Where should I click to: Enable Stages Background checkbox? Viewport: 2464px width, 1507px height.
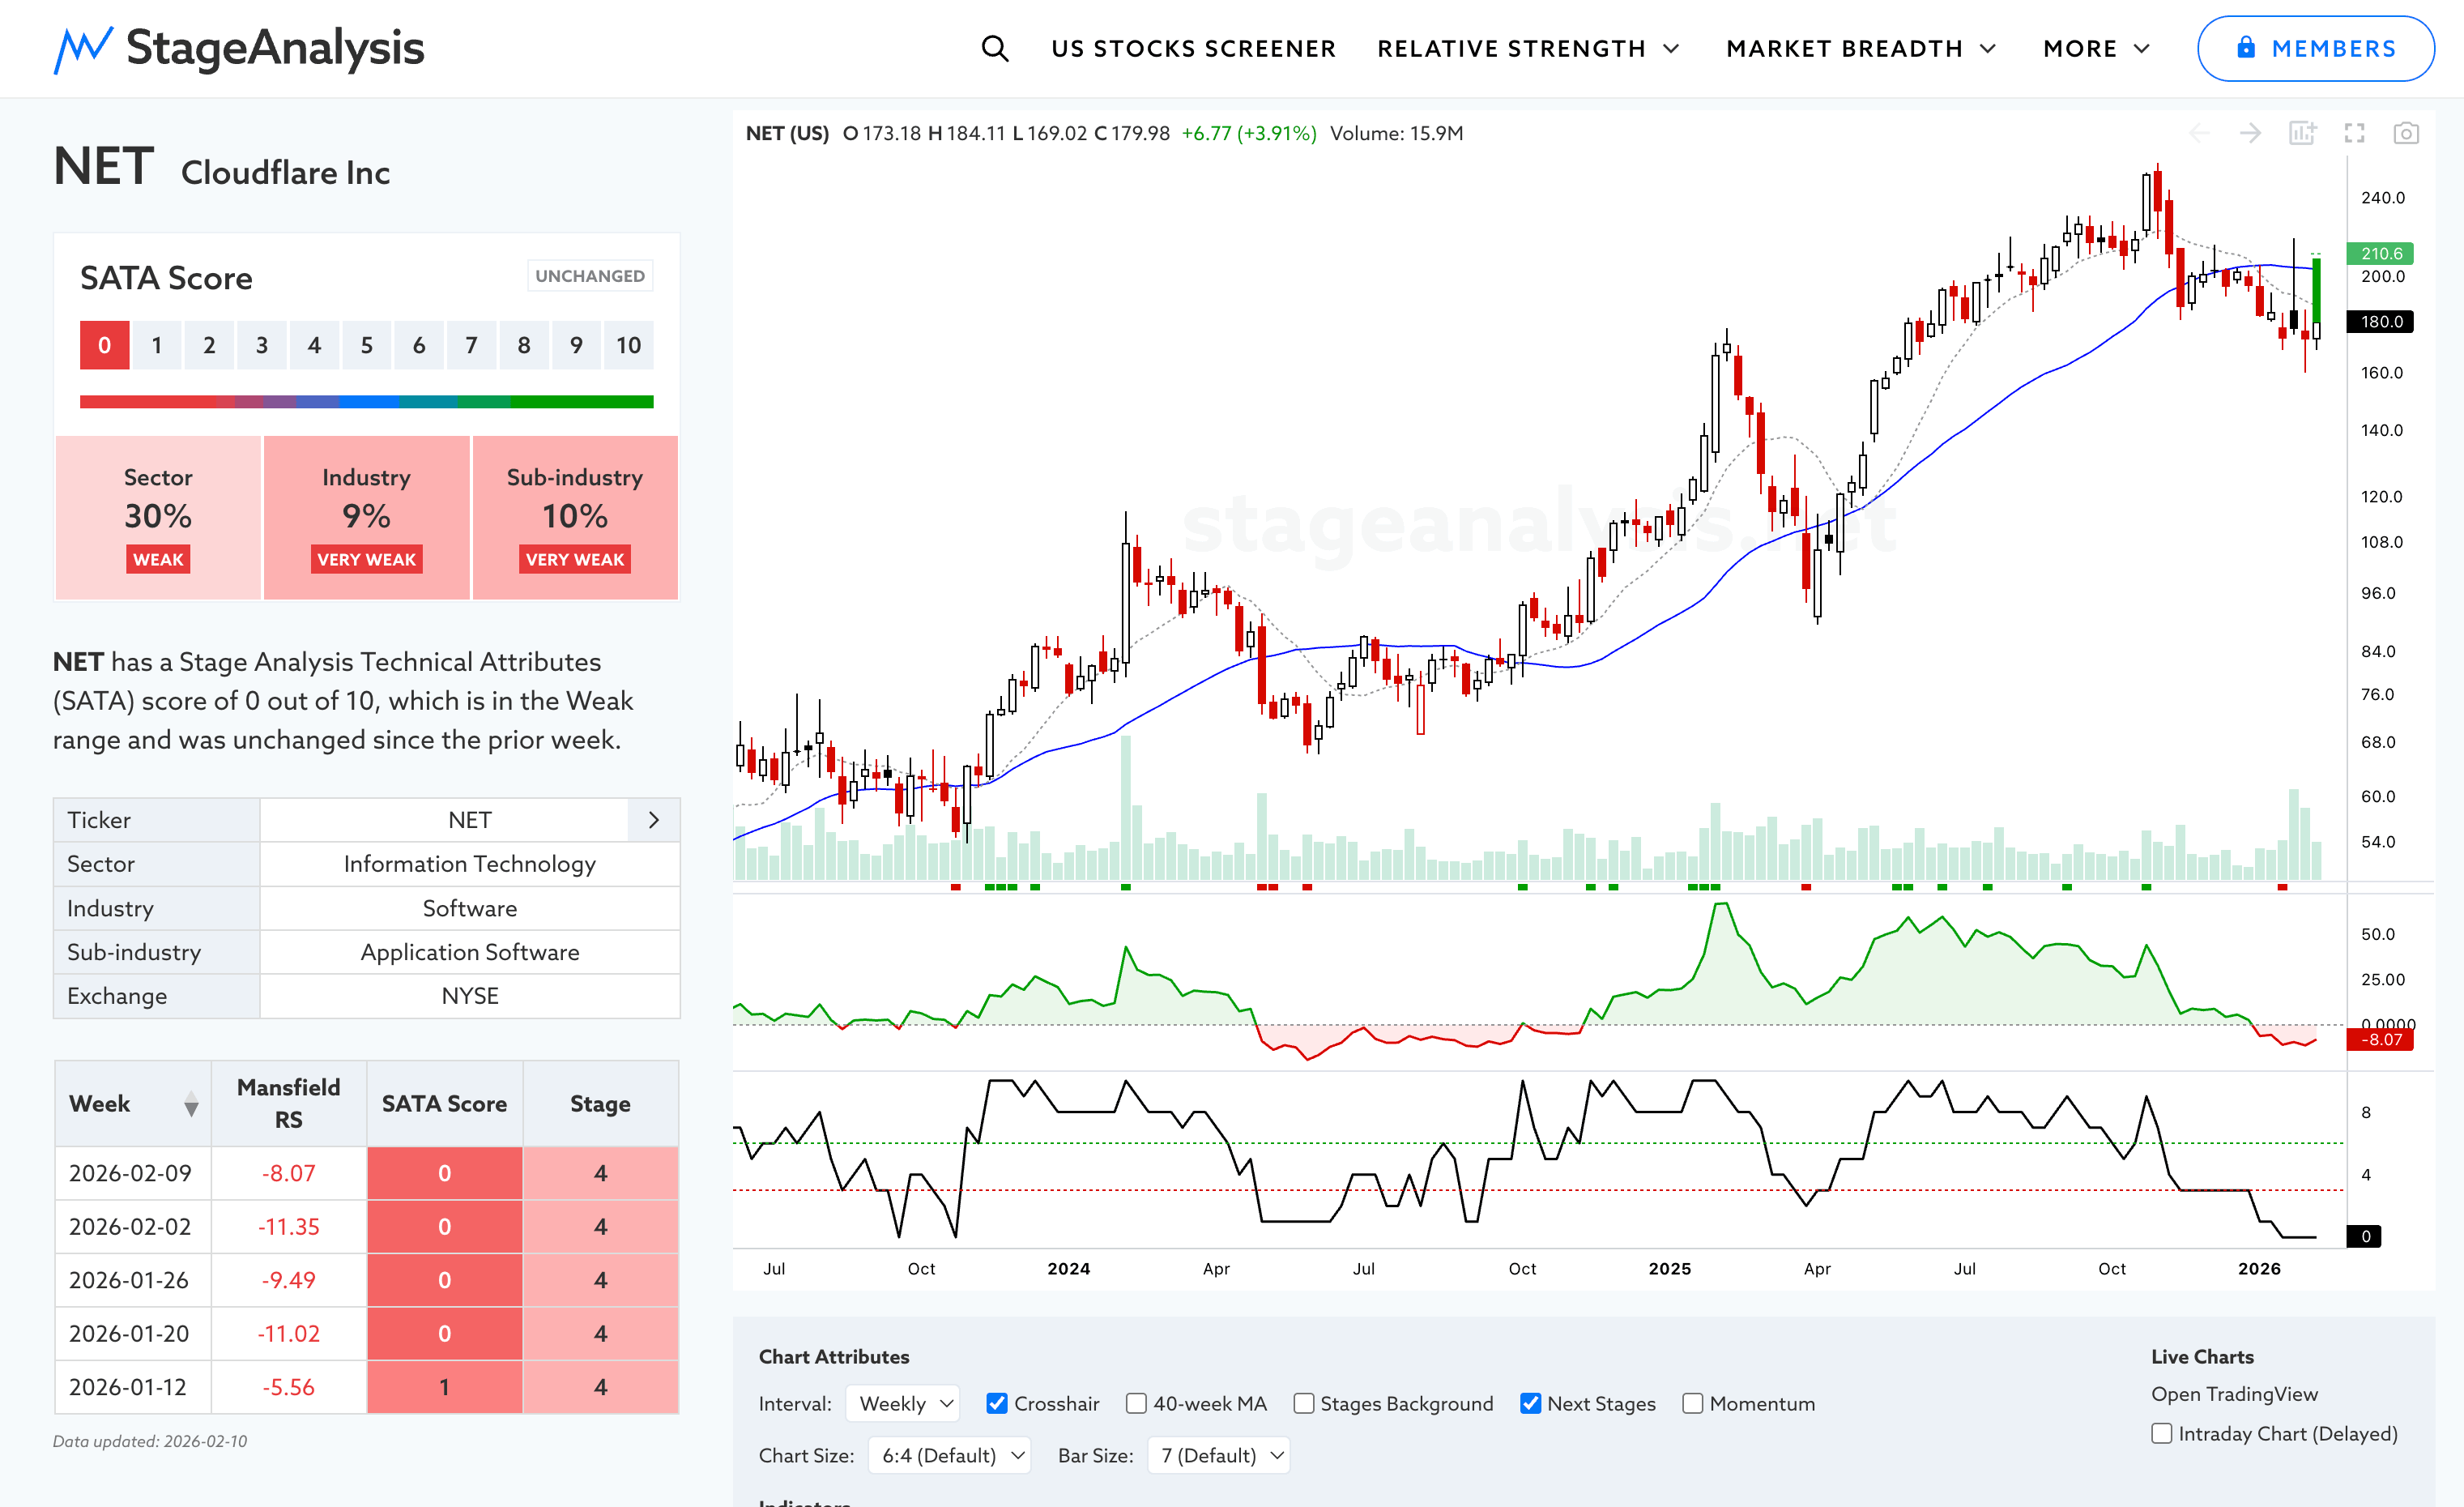point(1303,1403)
